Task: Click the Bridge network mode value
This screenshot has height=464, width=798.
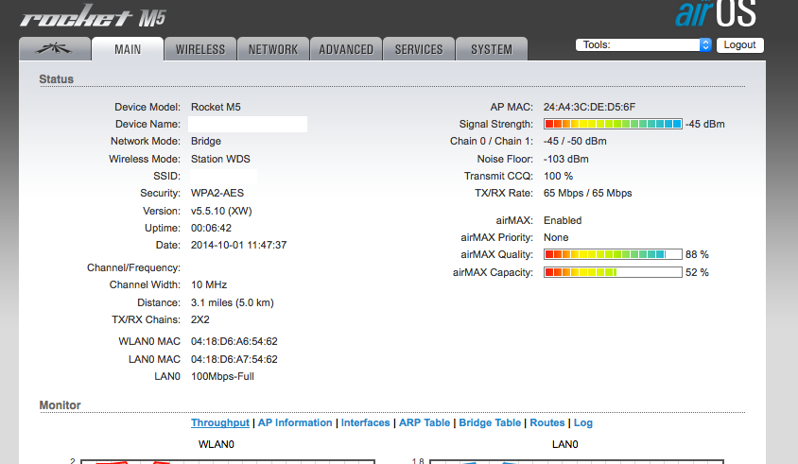Action: click(x=205, y=141)
